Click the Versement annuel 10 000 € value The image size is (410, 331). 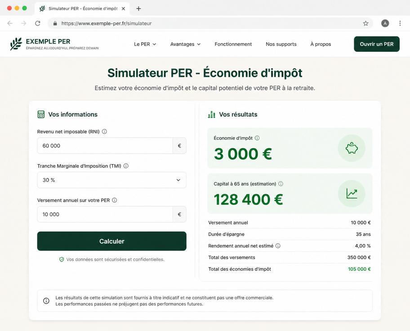pos(361,223)
